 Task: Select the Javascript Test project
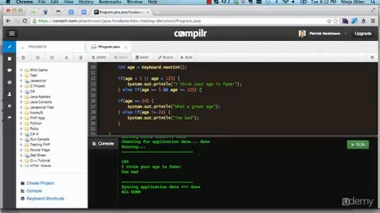(x=42, y=107)
